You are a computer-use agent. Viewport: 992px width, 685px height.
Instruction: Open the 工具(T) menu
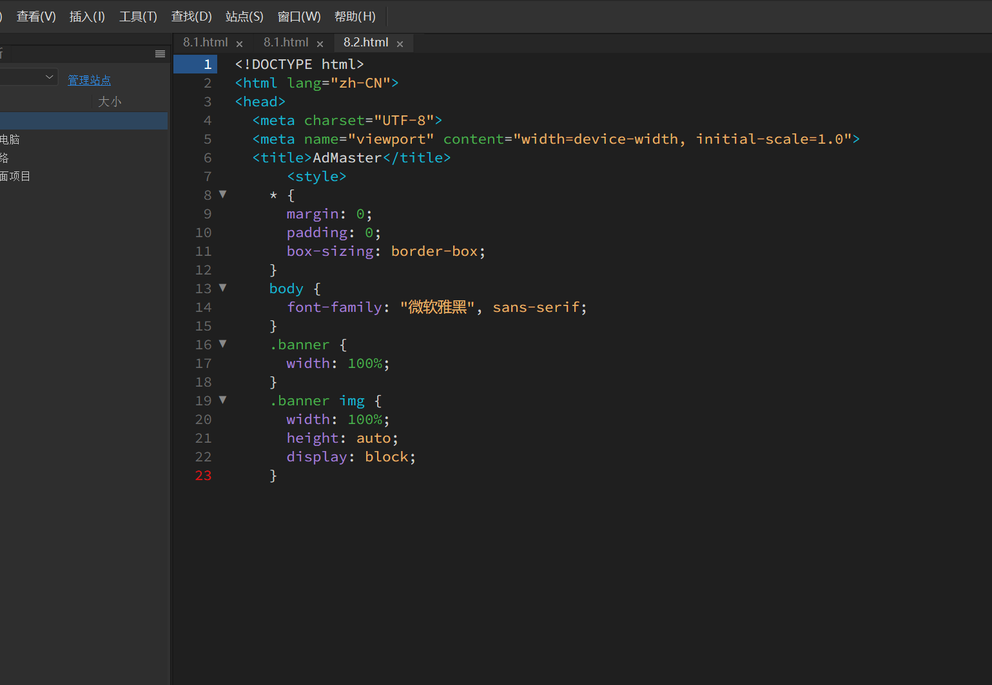138,16
